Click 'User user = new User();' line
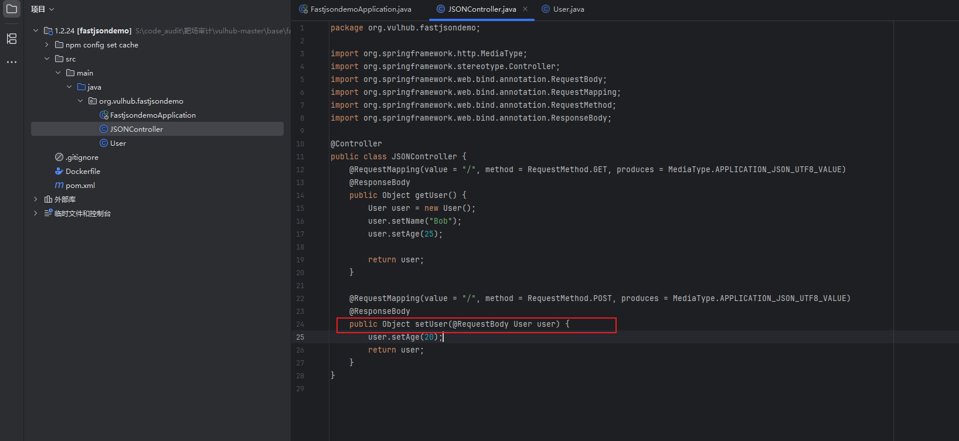The height and width of the screenshot is (441, 959). [x=422, y=208]
